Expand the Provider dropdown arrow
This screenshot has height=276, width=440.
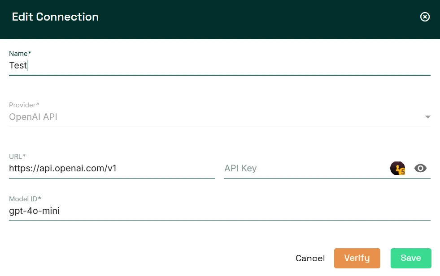pyautogui.click(x=427, y=117)
